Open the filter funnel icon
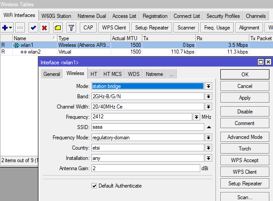The width and height of the screenshot is (273, 201). [71, 28]
